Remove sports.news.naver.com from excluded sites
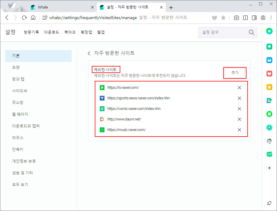This screenshot has width=277, height=211. tap(239, 98)
